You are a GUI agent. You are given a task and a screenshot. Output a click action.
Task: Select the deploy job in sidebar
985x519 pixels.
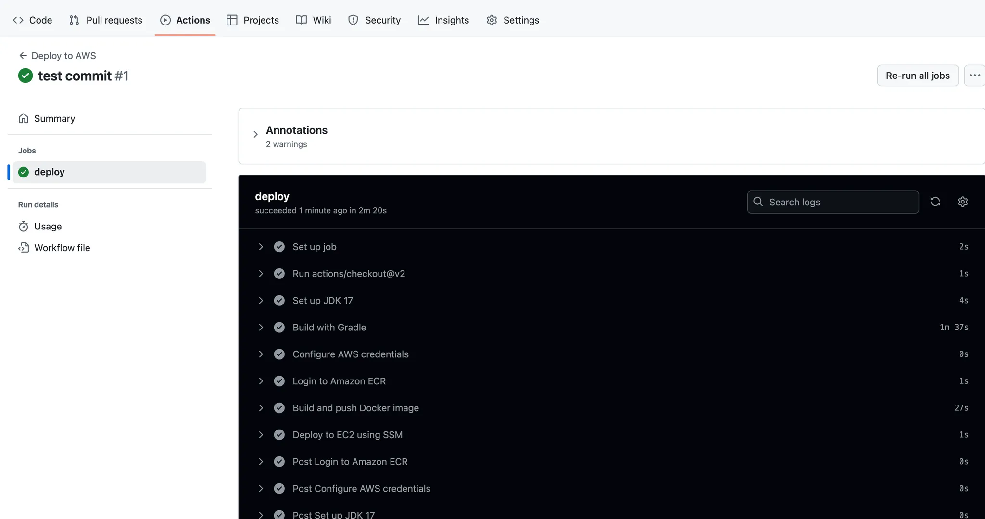click(109, 172)
